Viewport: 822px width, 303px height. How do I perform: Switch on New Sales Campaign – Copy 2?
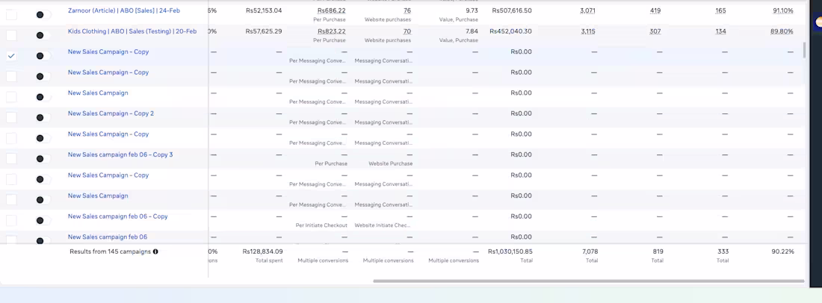pyautogui.click(x=43, y=118)
